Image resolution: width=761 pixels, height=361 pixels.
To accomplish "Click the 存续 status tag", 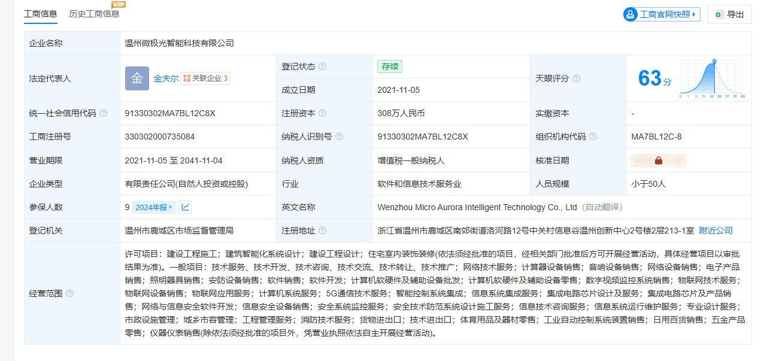I will point(390,66).
